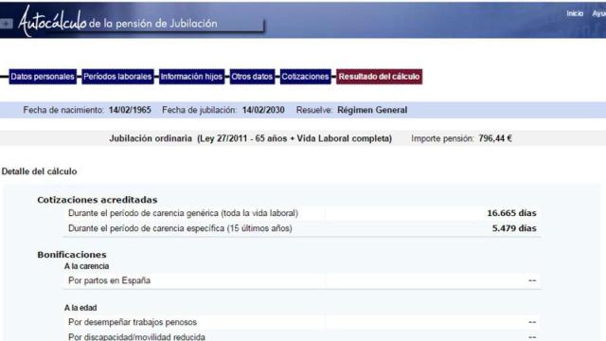Viewport: 606px width, 341px height.
Task: Click pension amount 796,44 €
Action: (495, 138)
